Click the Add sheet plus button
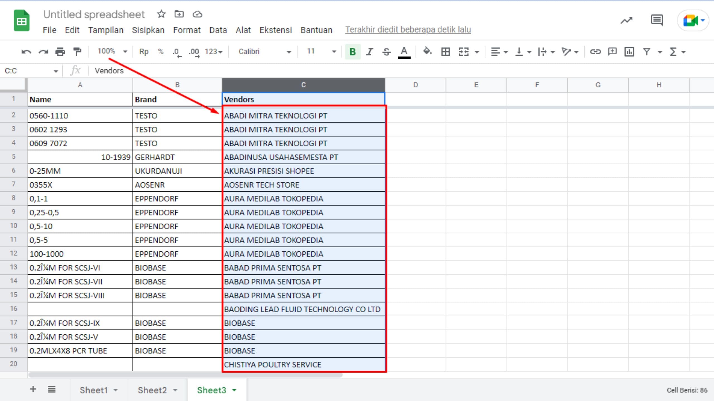Screen dimensions: 714x401 point(33,389)
